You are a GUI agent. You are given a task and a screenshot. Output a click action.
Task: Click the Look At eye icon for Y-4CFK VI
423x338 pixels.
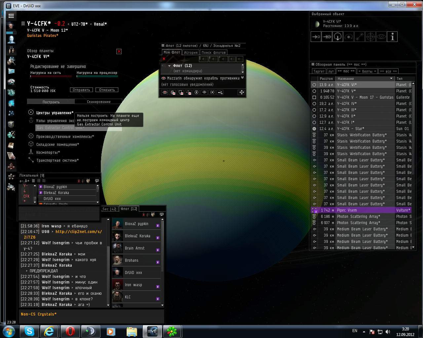[381, 37]
